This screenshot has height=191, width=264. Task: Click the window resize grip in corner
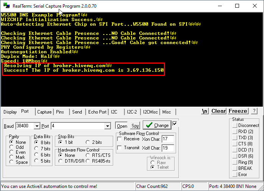(261, 188)
